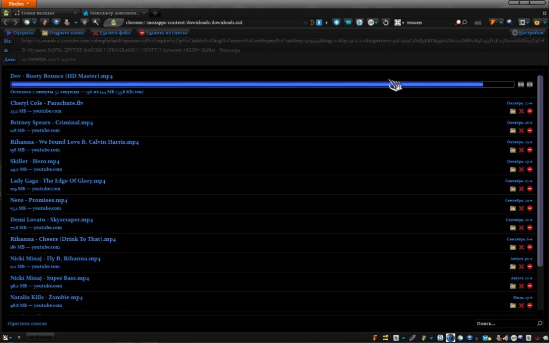Viewport: 549px width, 343px height.
Task: Select Britney Spears - Criminal.mp4 entry
Action: point(271,126)
